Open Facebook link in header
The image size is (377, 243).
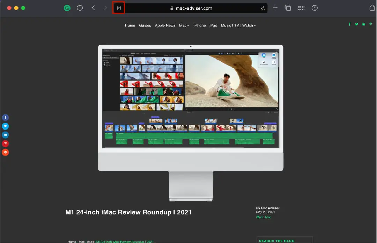349,24
